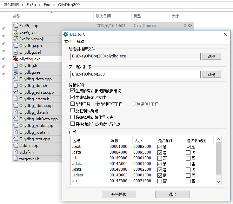The height and width of the screenshot is (204, 233).
Task: Select the Ollydbg.res resource file icon
Action: point(16,72)
